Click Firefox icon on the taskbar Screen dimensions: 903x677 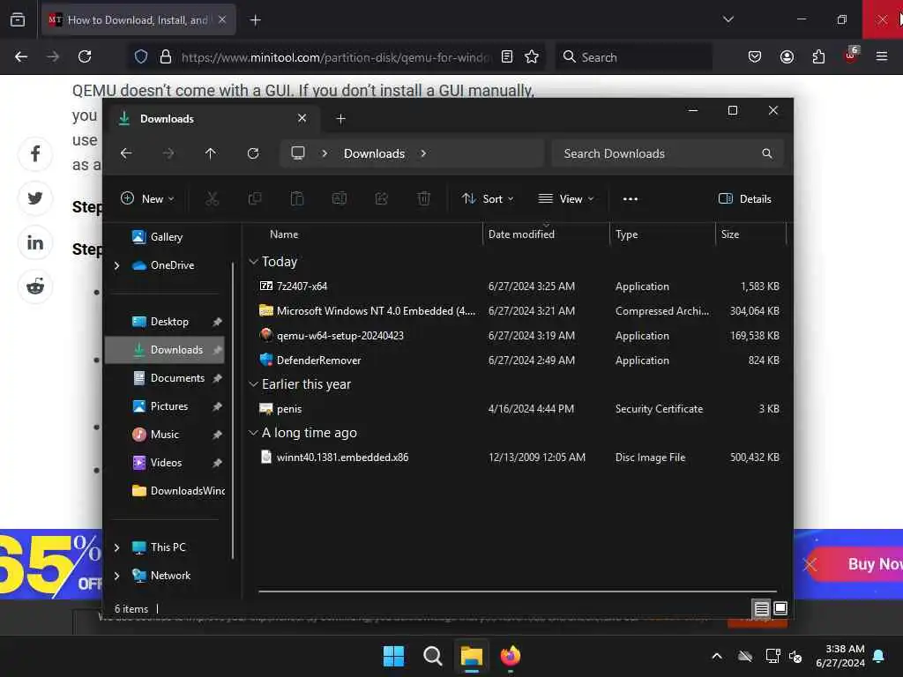511,656
